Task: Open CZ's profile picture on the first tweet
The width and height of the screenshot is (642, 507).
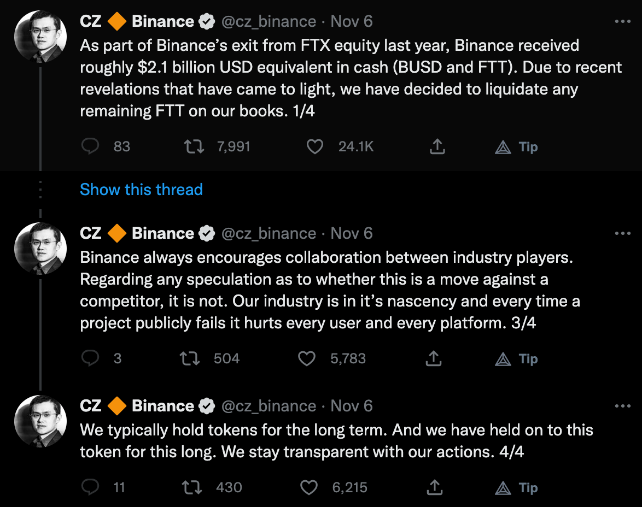Action: tap(40, 37)
